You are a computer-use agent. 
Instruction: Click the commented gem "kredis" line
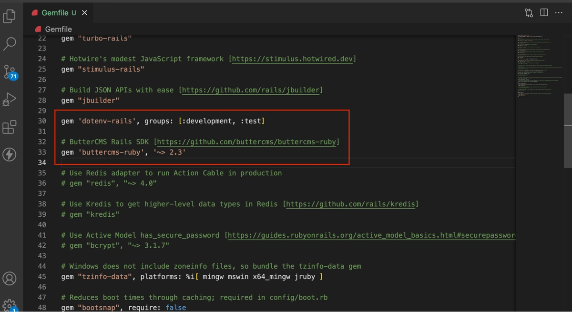point(90,214)
